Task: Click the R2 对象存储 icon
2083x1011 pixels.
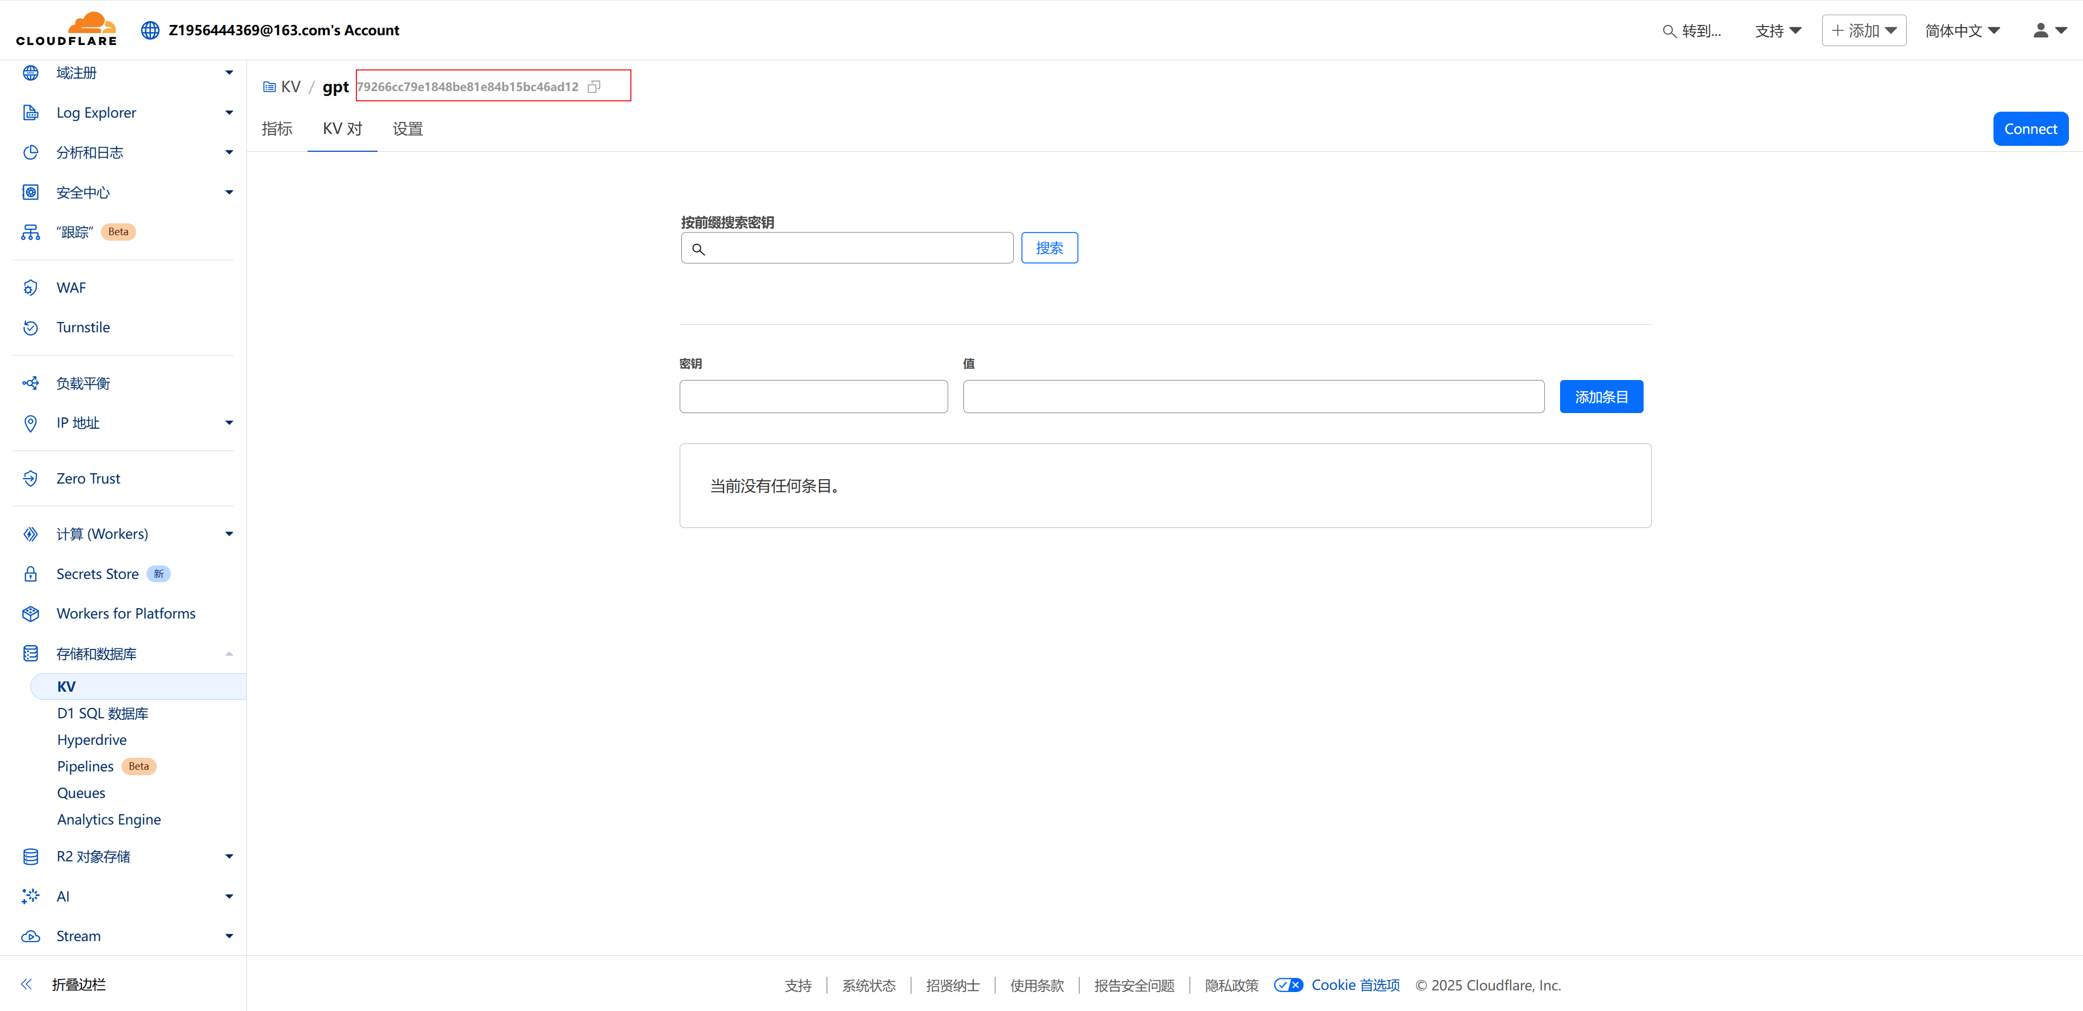Action: coord(31,856)
